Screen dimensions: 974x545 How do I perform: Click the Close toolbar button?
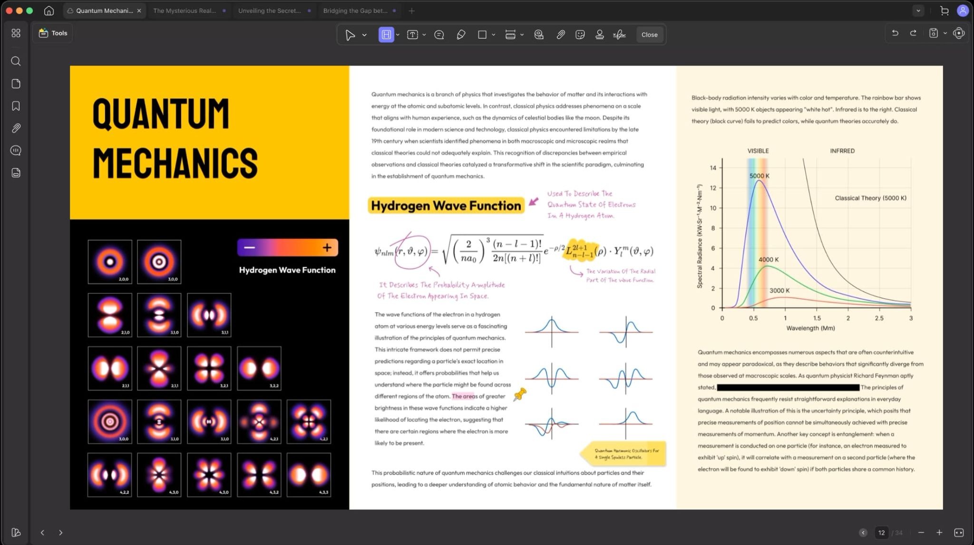[649, 35]
